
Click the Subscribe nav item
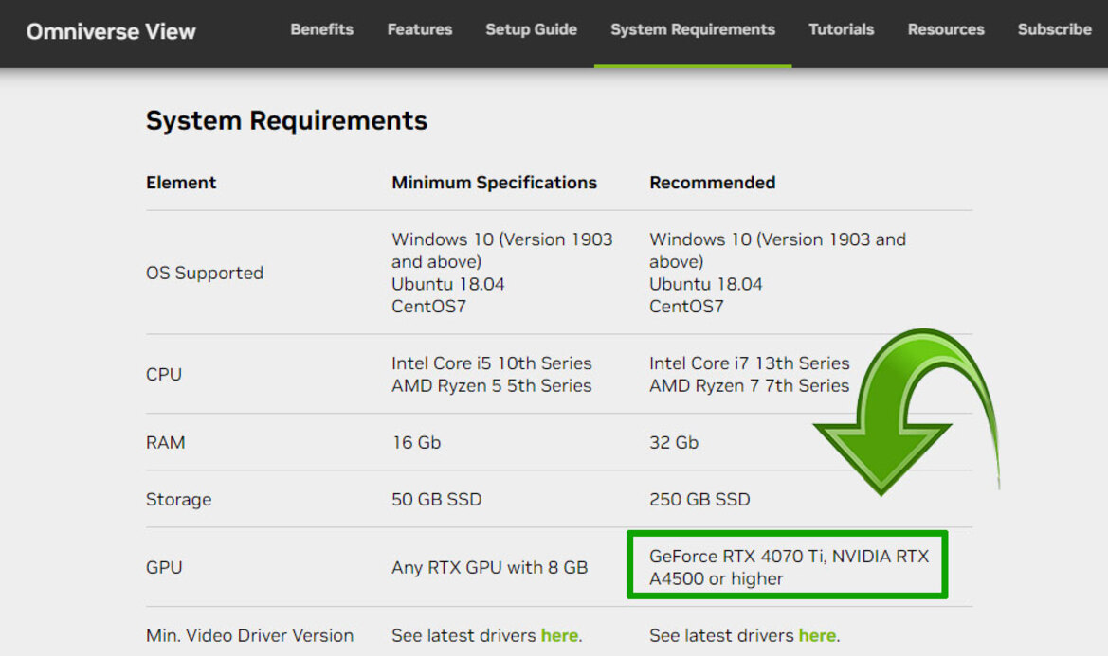coord(1054,29)
